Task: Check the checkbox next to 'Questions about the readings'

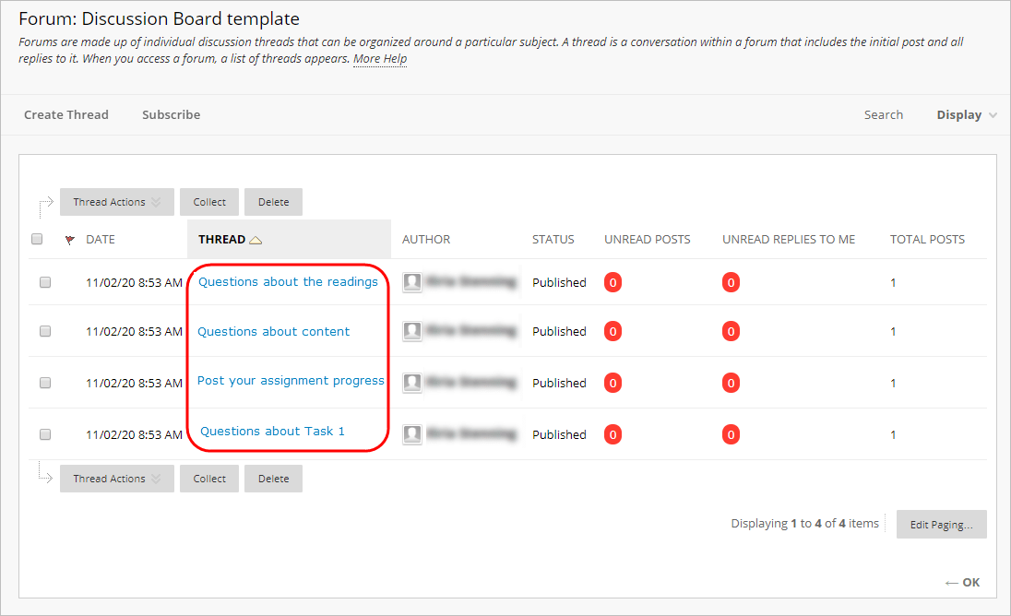Action: pos(45,282)
